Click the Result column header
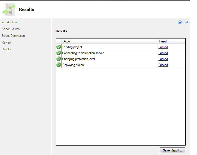 (x=163, y=41)
